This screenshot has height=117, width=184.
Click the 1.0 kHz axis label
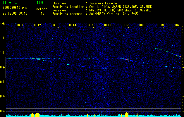click(2, 53)
